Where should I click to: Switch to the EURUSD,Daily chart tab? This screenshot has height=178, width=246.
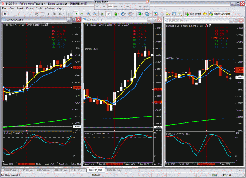tap(114, 170)
